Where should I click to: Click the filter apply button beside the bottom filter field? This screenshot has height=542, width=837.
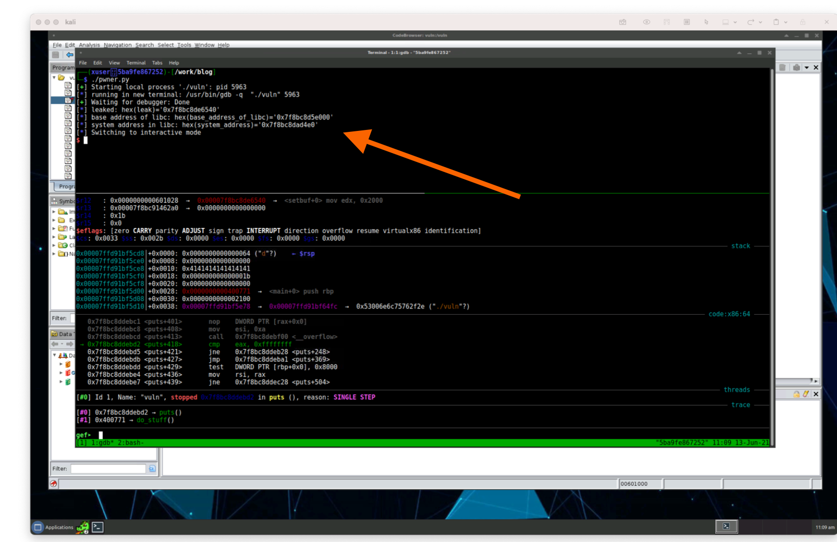click(152, 468)
